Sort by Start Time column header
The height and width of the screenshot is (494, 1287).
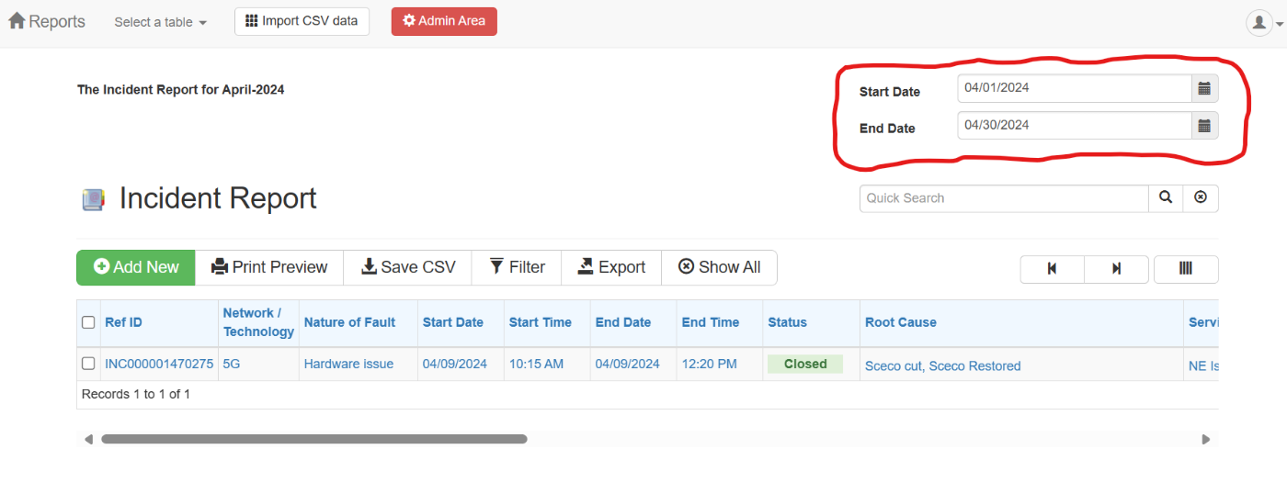click(x=541, y=322)
